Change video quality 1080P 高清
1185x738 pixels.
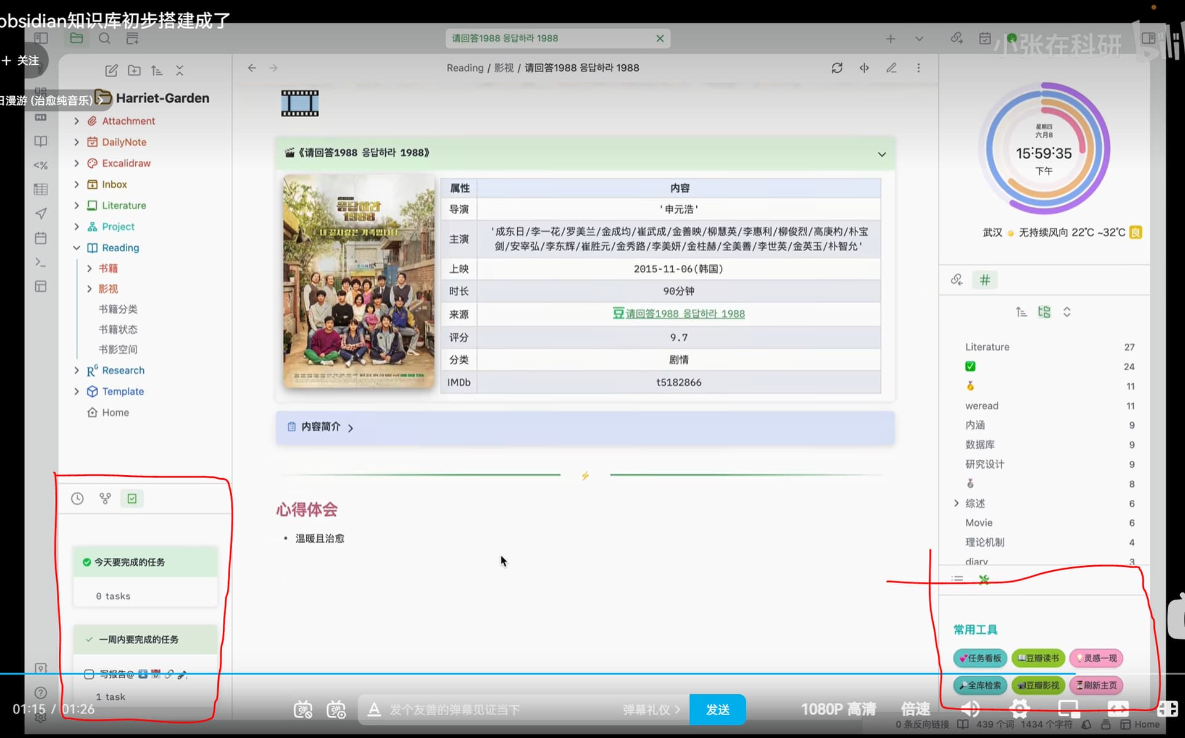click(838, 710)
